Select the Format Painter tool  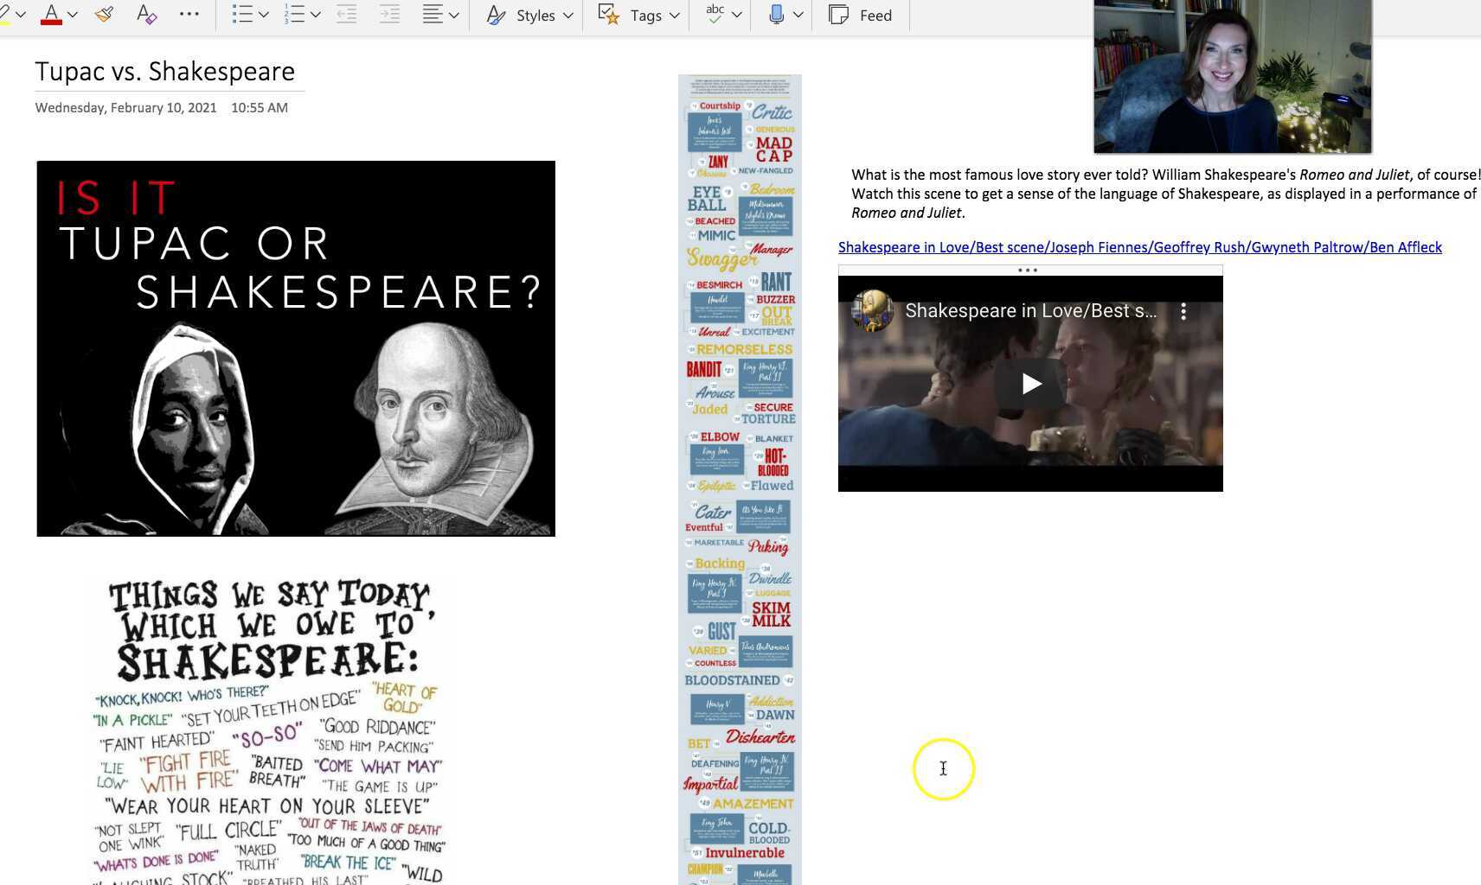[x=104, y=15]
